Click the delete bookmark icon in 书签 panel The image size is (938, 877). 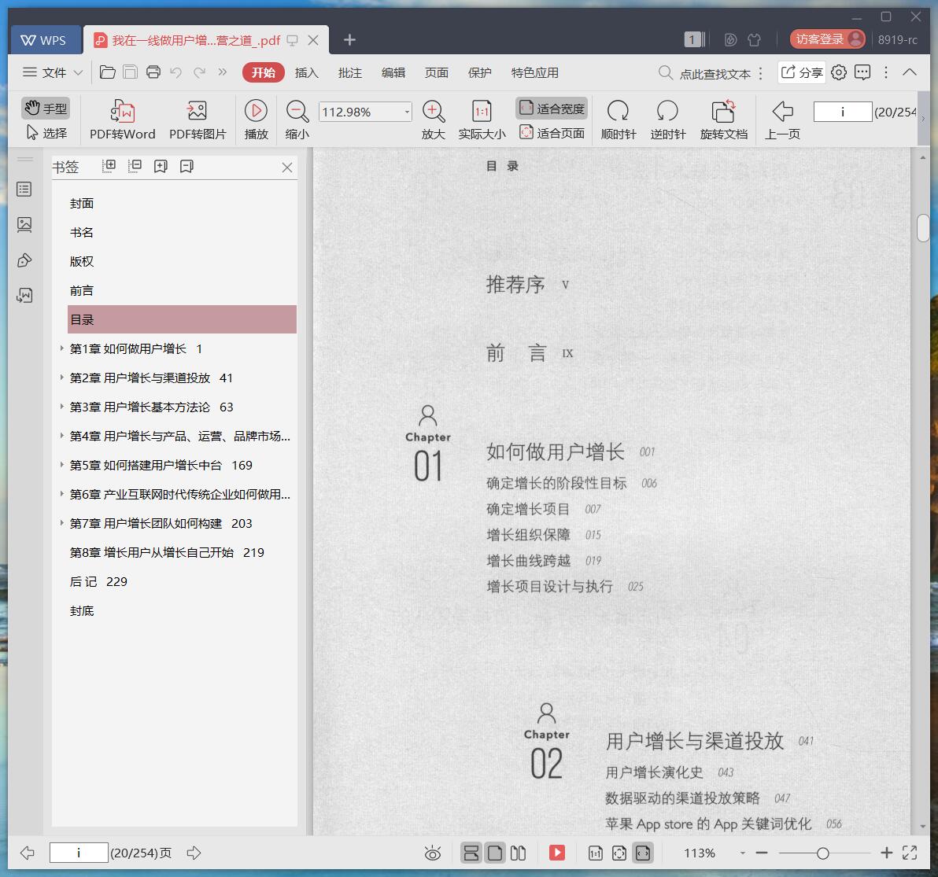[186, 166]
